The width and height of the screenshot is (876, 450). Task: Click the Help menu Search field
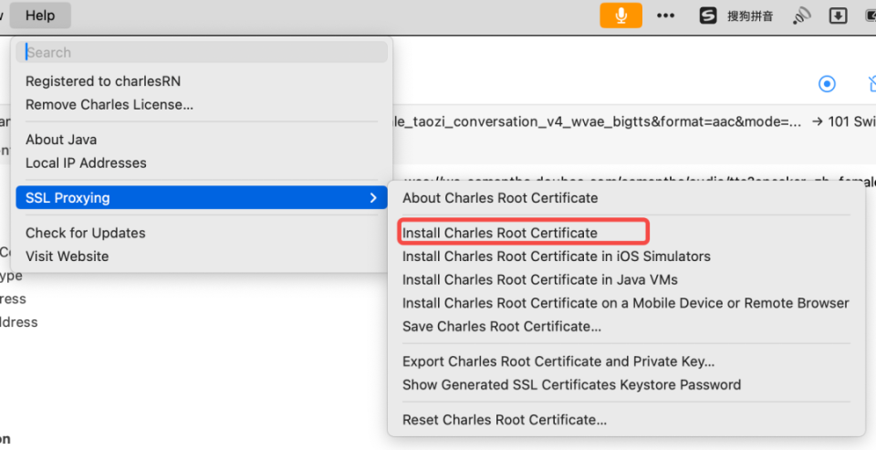(202, 53)
